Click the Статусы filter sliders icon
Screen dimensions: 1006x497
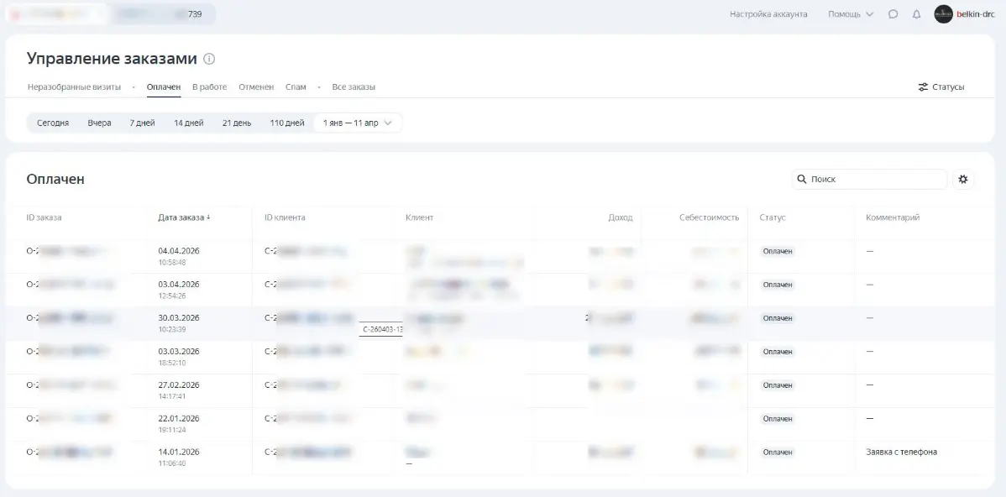[923, 87]
